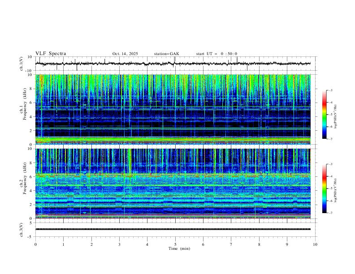355x274 pixels.
Task: Click the "7" tick on the Time axis
Action: 231,244
